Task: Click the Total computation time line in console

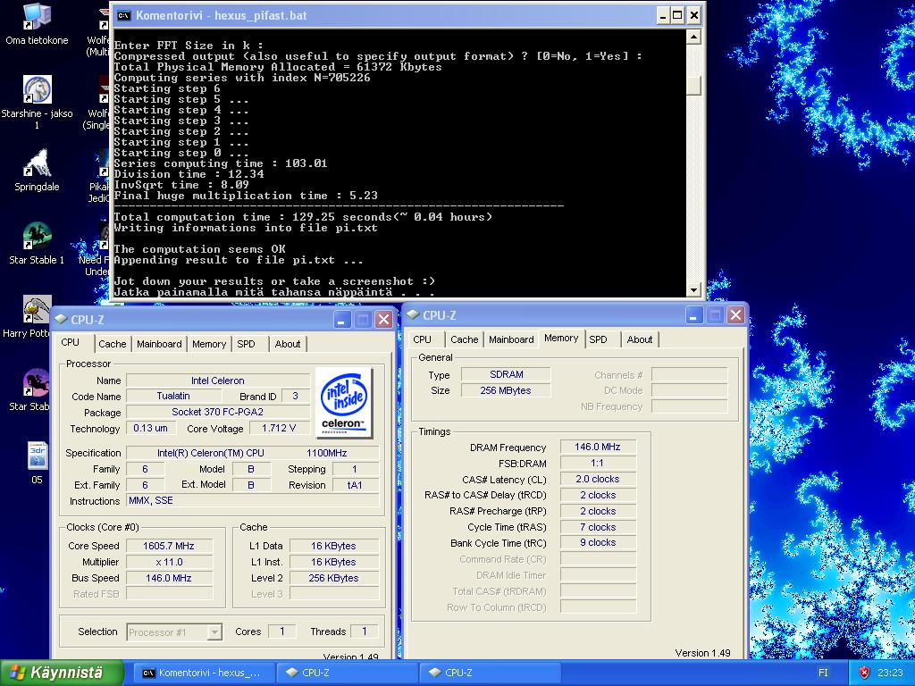Action: 303,217
